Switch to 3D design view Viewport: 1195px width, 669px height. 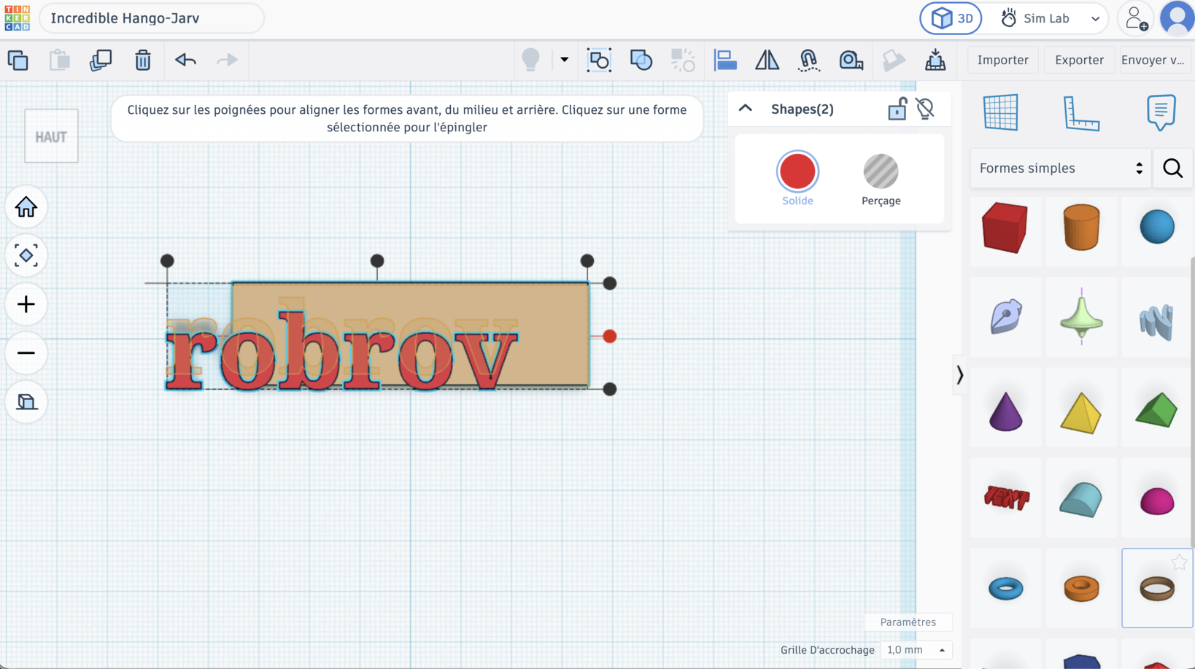click(x=951, y=18)
